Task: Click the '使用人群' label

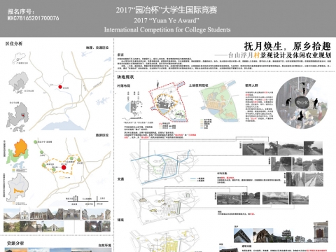Action: pos(251,85)
